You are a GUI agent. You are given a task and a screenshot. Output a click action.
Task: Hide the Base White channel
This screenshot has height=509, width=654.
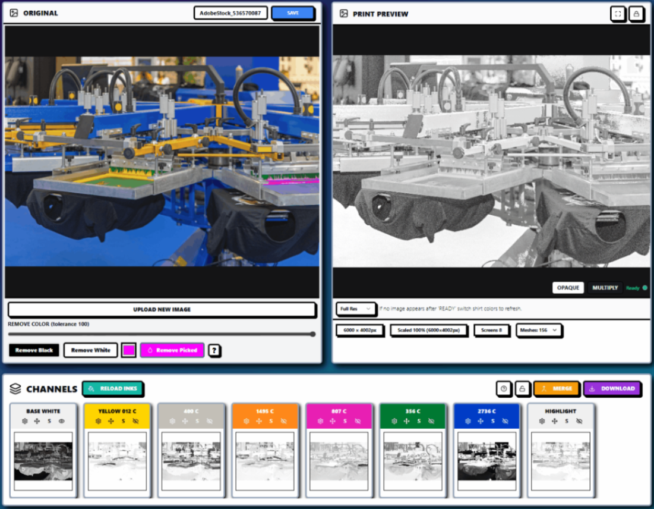pos(62,421)
